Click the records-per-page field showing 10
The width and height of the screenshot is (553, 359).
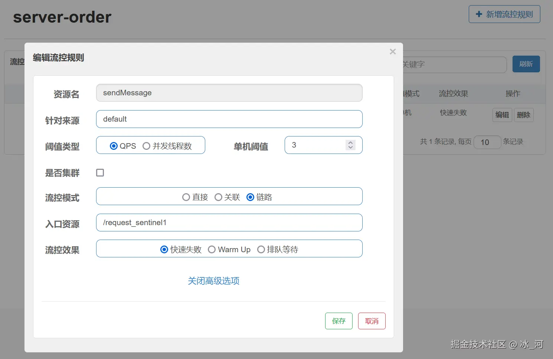(x=487, y=142)
